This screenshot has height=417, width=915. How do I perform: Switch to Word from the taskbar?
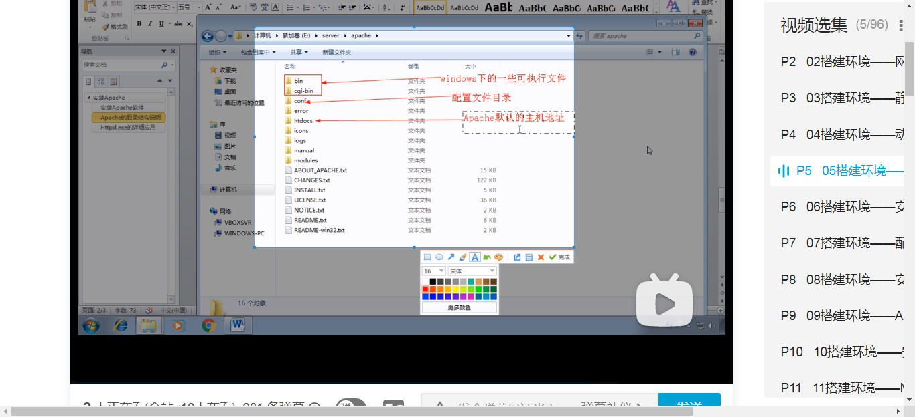238,325
